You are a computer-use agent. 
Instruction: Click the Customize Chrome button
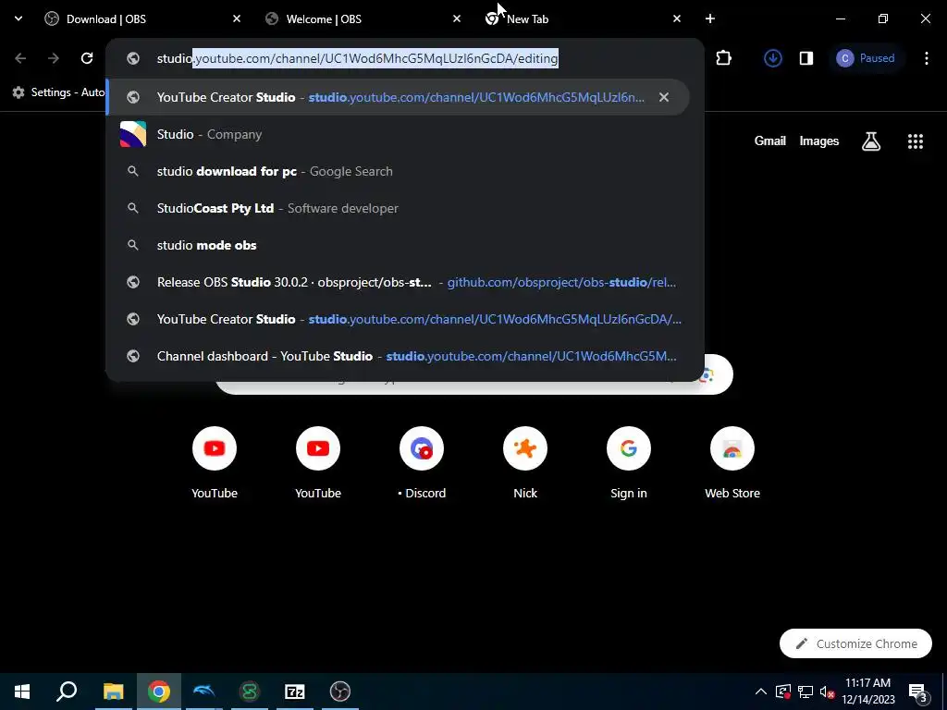(855, 643)
